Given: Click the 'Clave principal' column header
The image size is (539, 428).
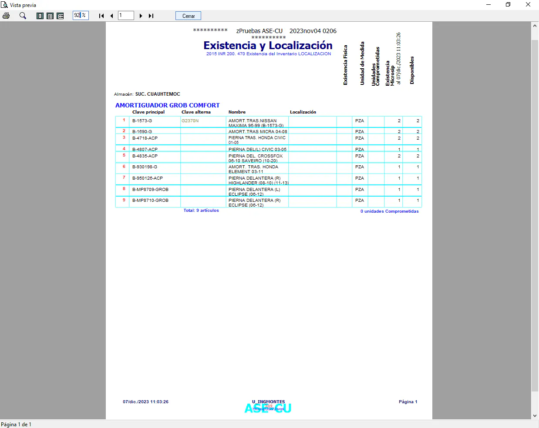Looking at the screenshot, I should coord(148,112).
